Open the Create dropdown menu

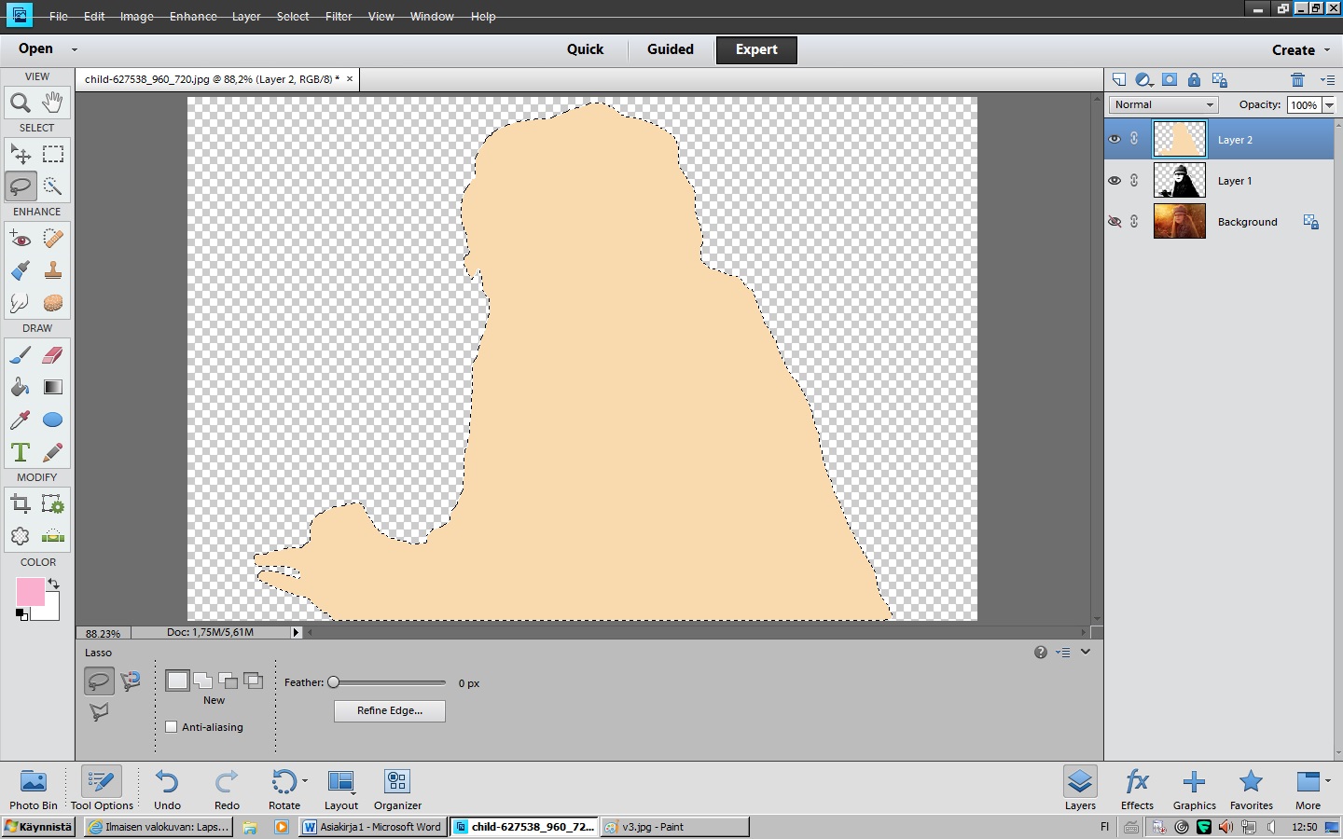[x=1300, y=50]
